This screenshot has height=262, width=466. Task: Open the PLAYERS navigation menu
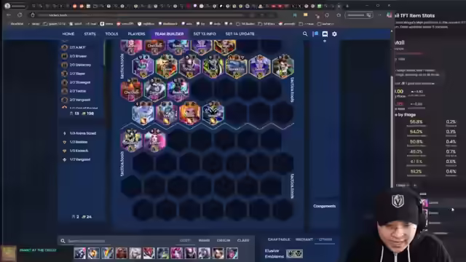(136, 34)
